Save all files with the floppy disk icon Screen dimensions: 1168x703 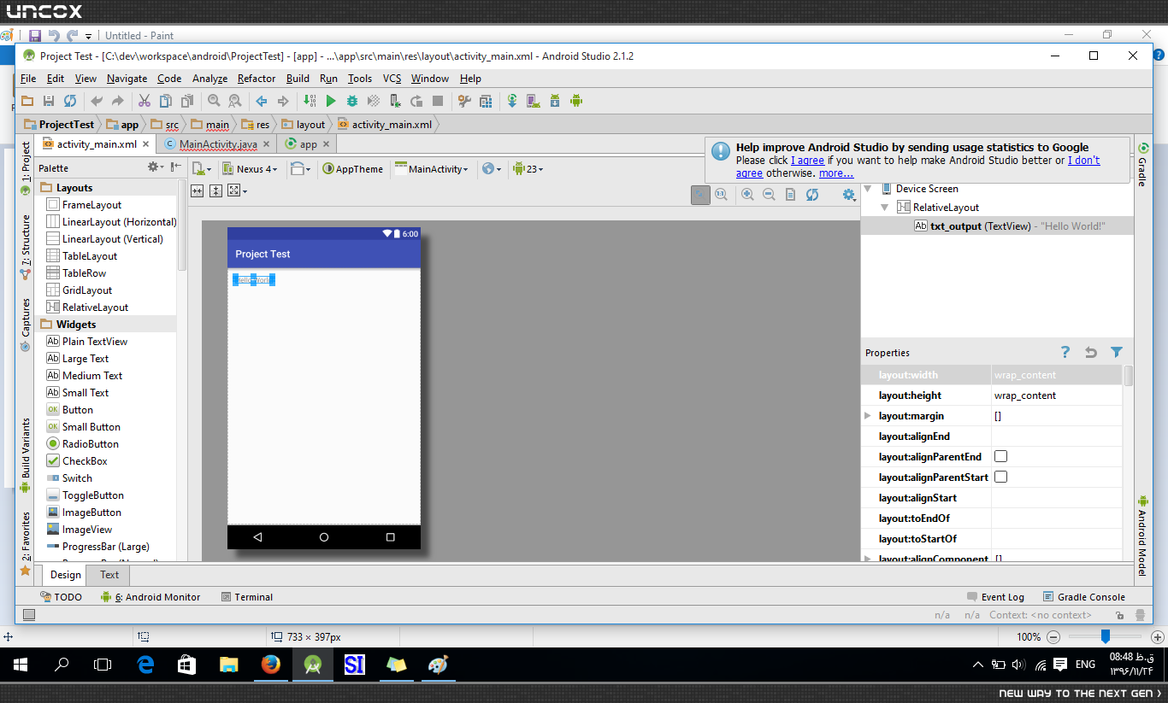tap(49, 101)
